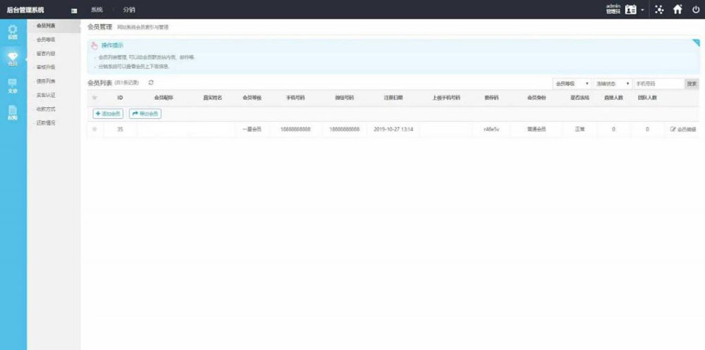Click the date cell 2019-10-27 13:14
705x350 pixels.
[x=393, y=130]
